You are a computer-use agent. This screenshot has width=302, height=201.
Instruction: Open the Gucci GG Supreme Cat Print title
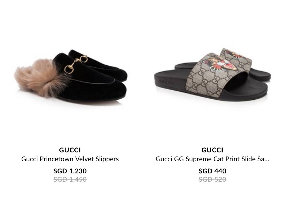pyautogui.click(x=212, y=159)
